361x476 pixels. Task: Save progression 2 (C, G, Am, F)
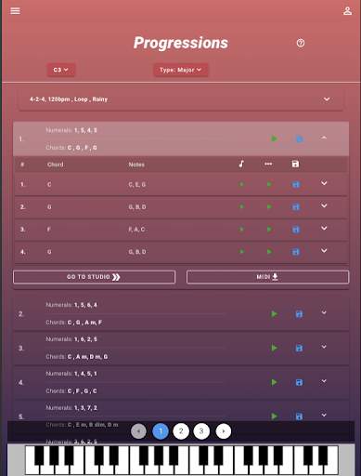point(299,314)
